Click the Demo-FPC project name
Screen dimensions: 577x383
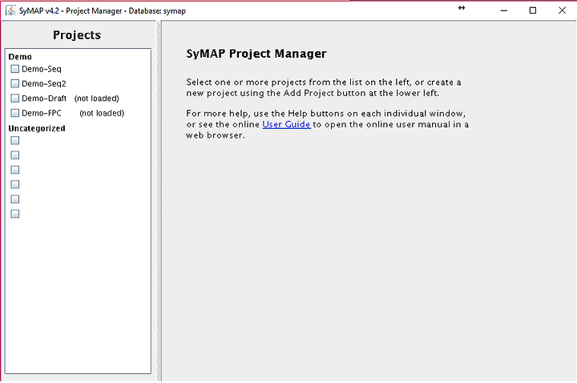[42, 113]
